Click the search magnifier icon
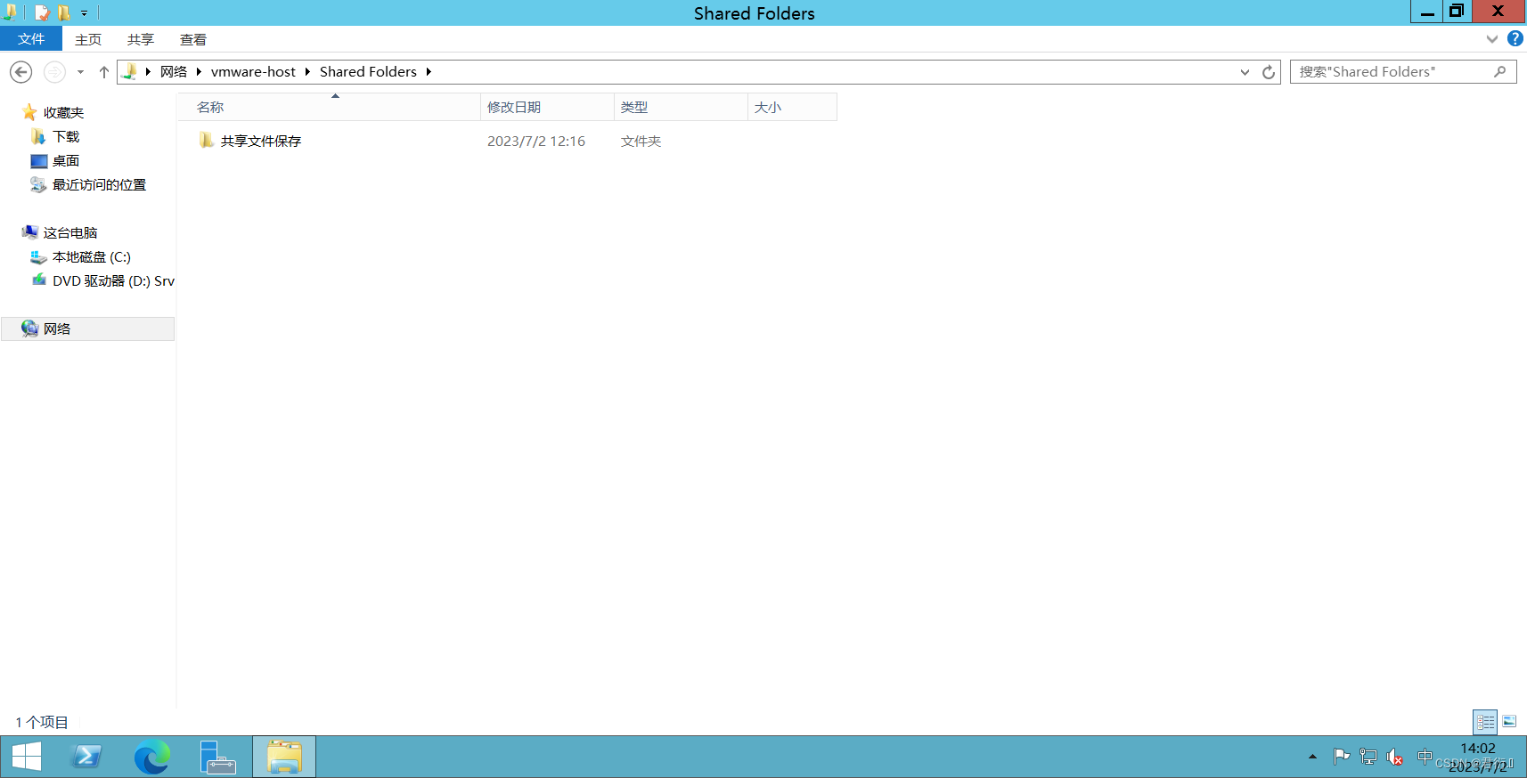This screenshot has width=1527, height=778. pyautogui.click(x=1500, y=72)
